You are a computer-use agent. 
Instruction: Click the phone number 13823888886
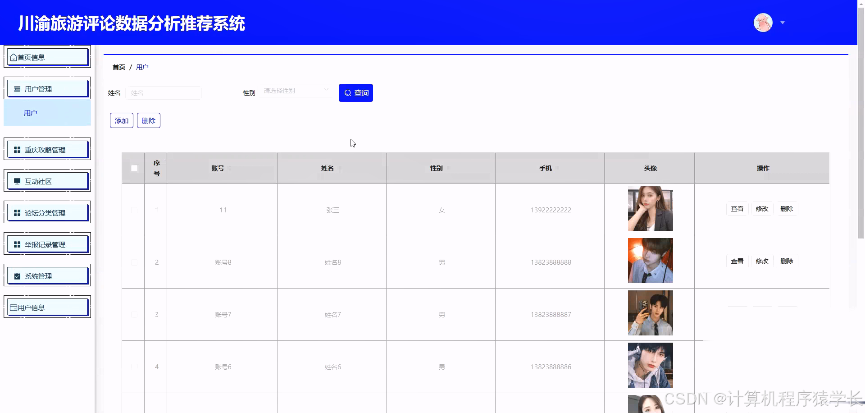point(551,367)
